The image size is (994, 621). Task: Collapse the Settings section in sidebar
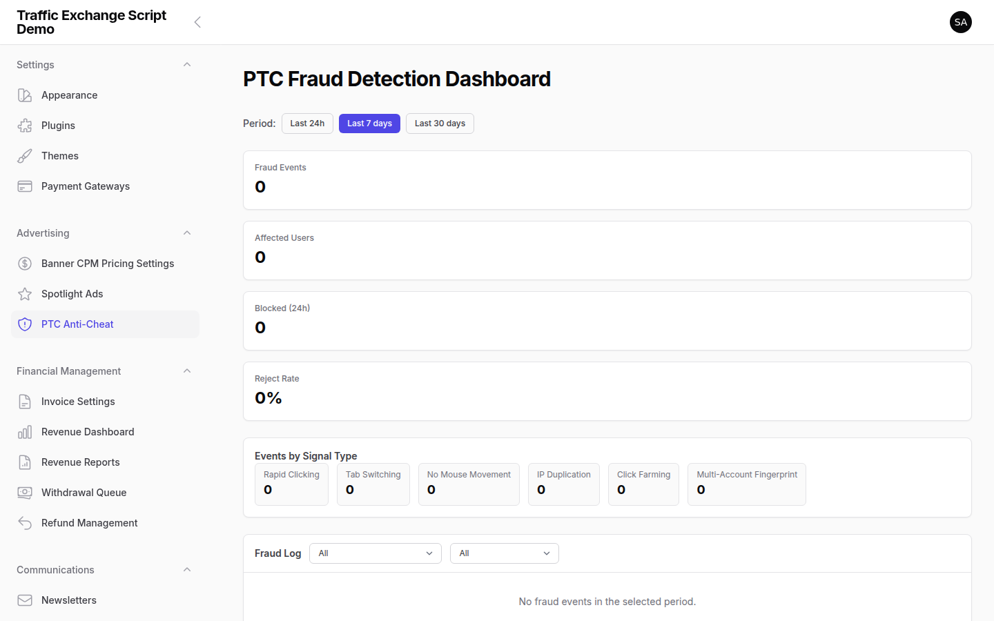(186, 64)
